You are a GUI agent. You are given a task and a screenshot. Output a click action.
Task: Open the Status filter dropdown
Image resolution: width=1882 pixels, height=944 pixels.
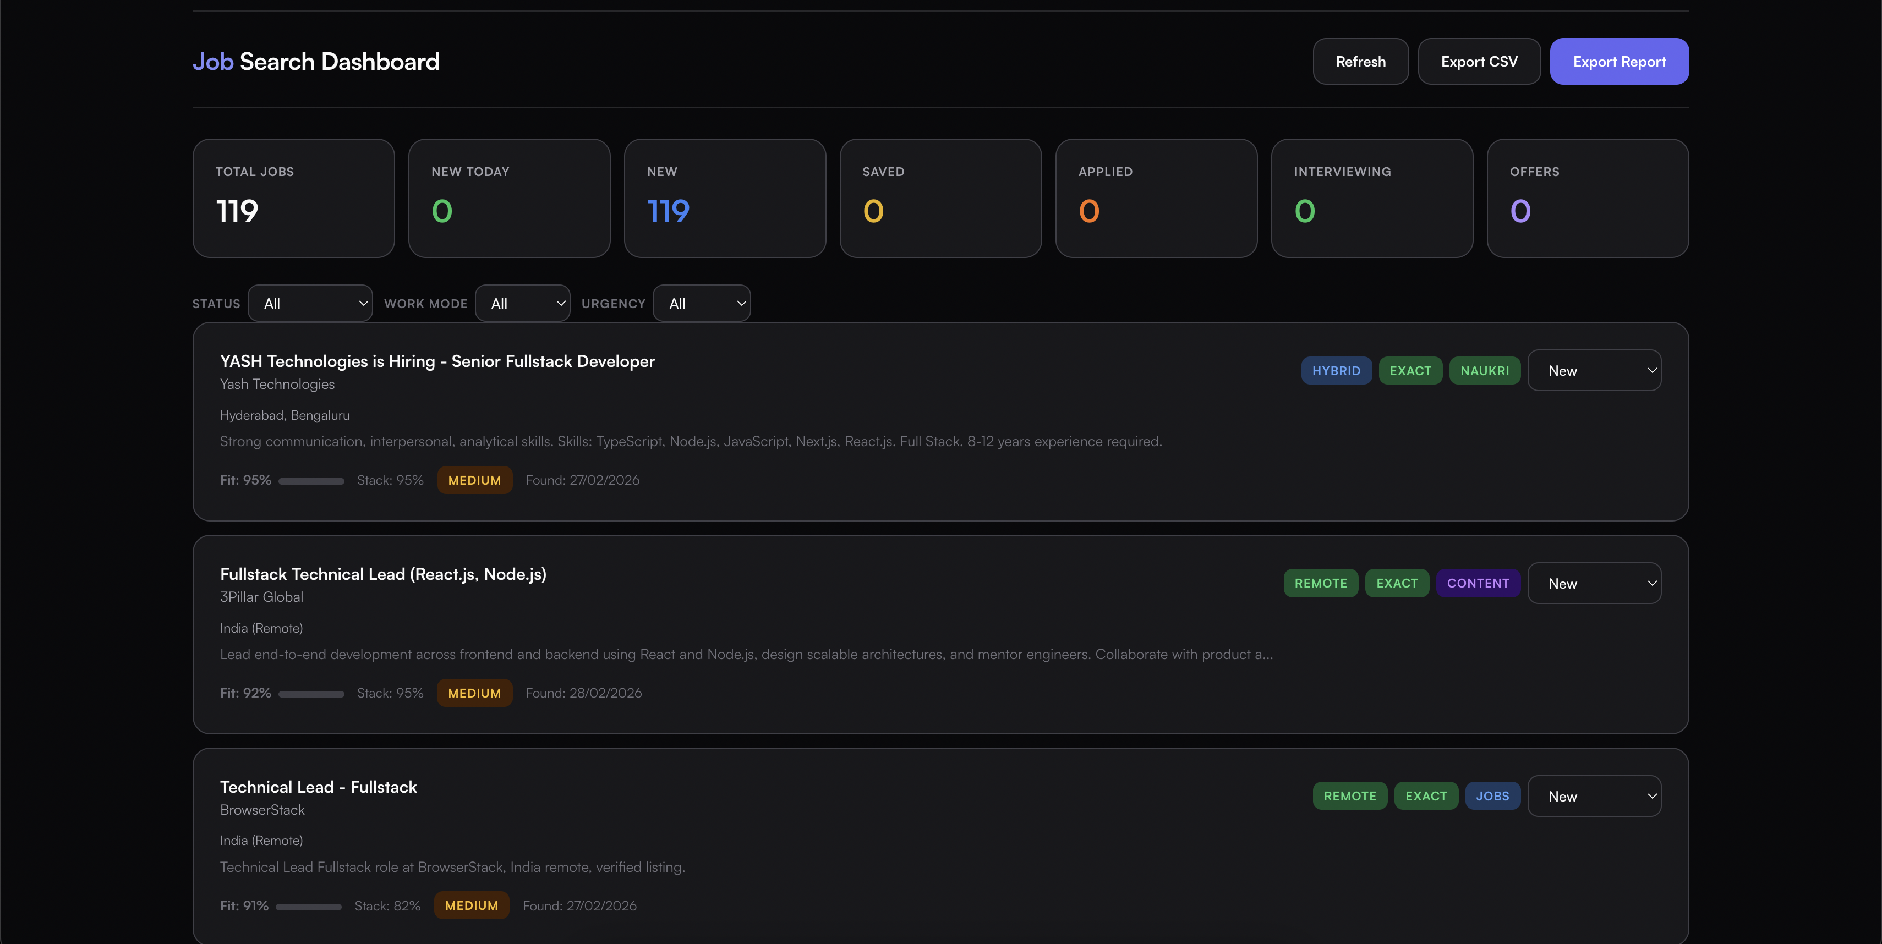[x=310, y=303]
